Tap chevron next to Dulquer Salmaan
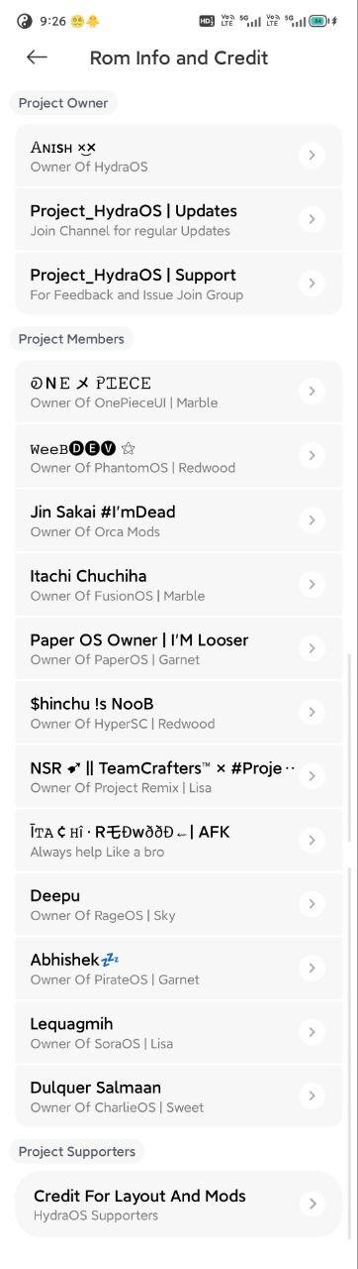The width and height of the screenshot is (358, 1269). pyautogui.click(x=312, y=1096)
